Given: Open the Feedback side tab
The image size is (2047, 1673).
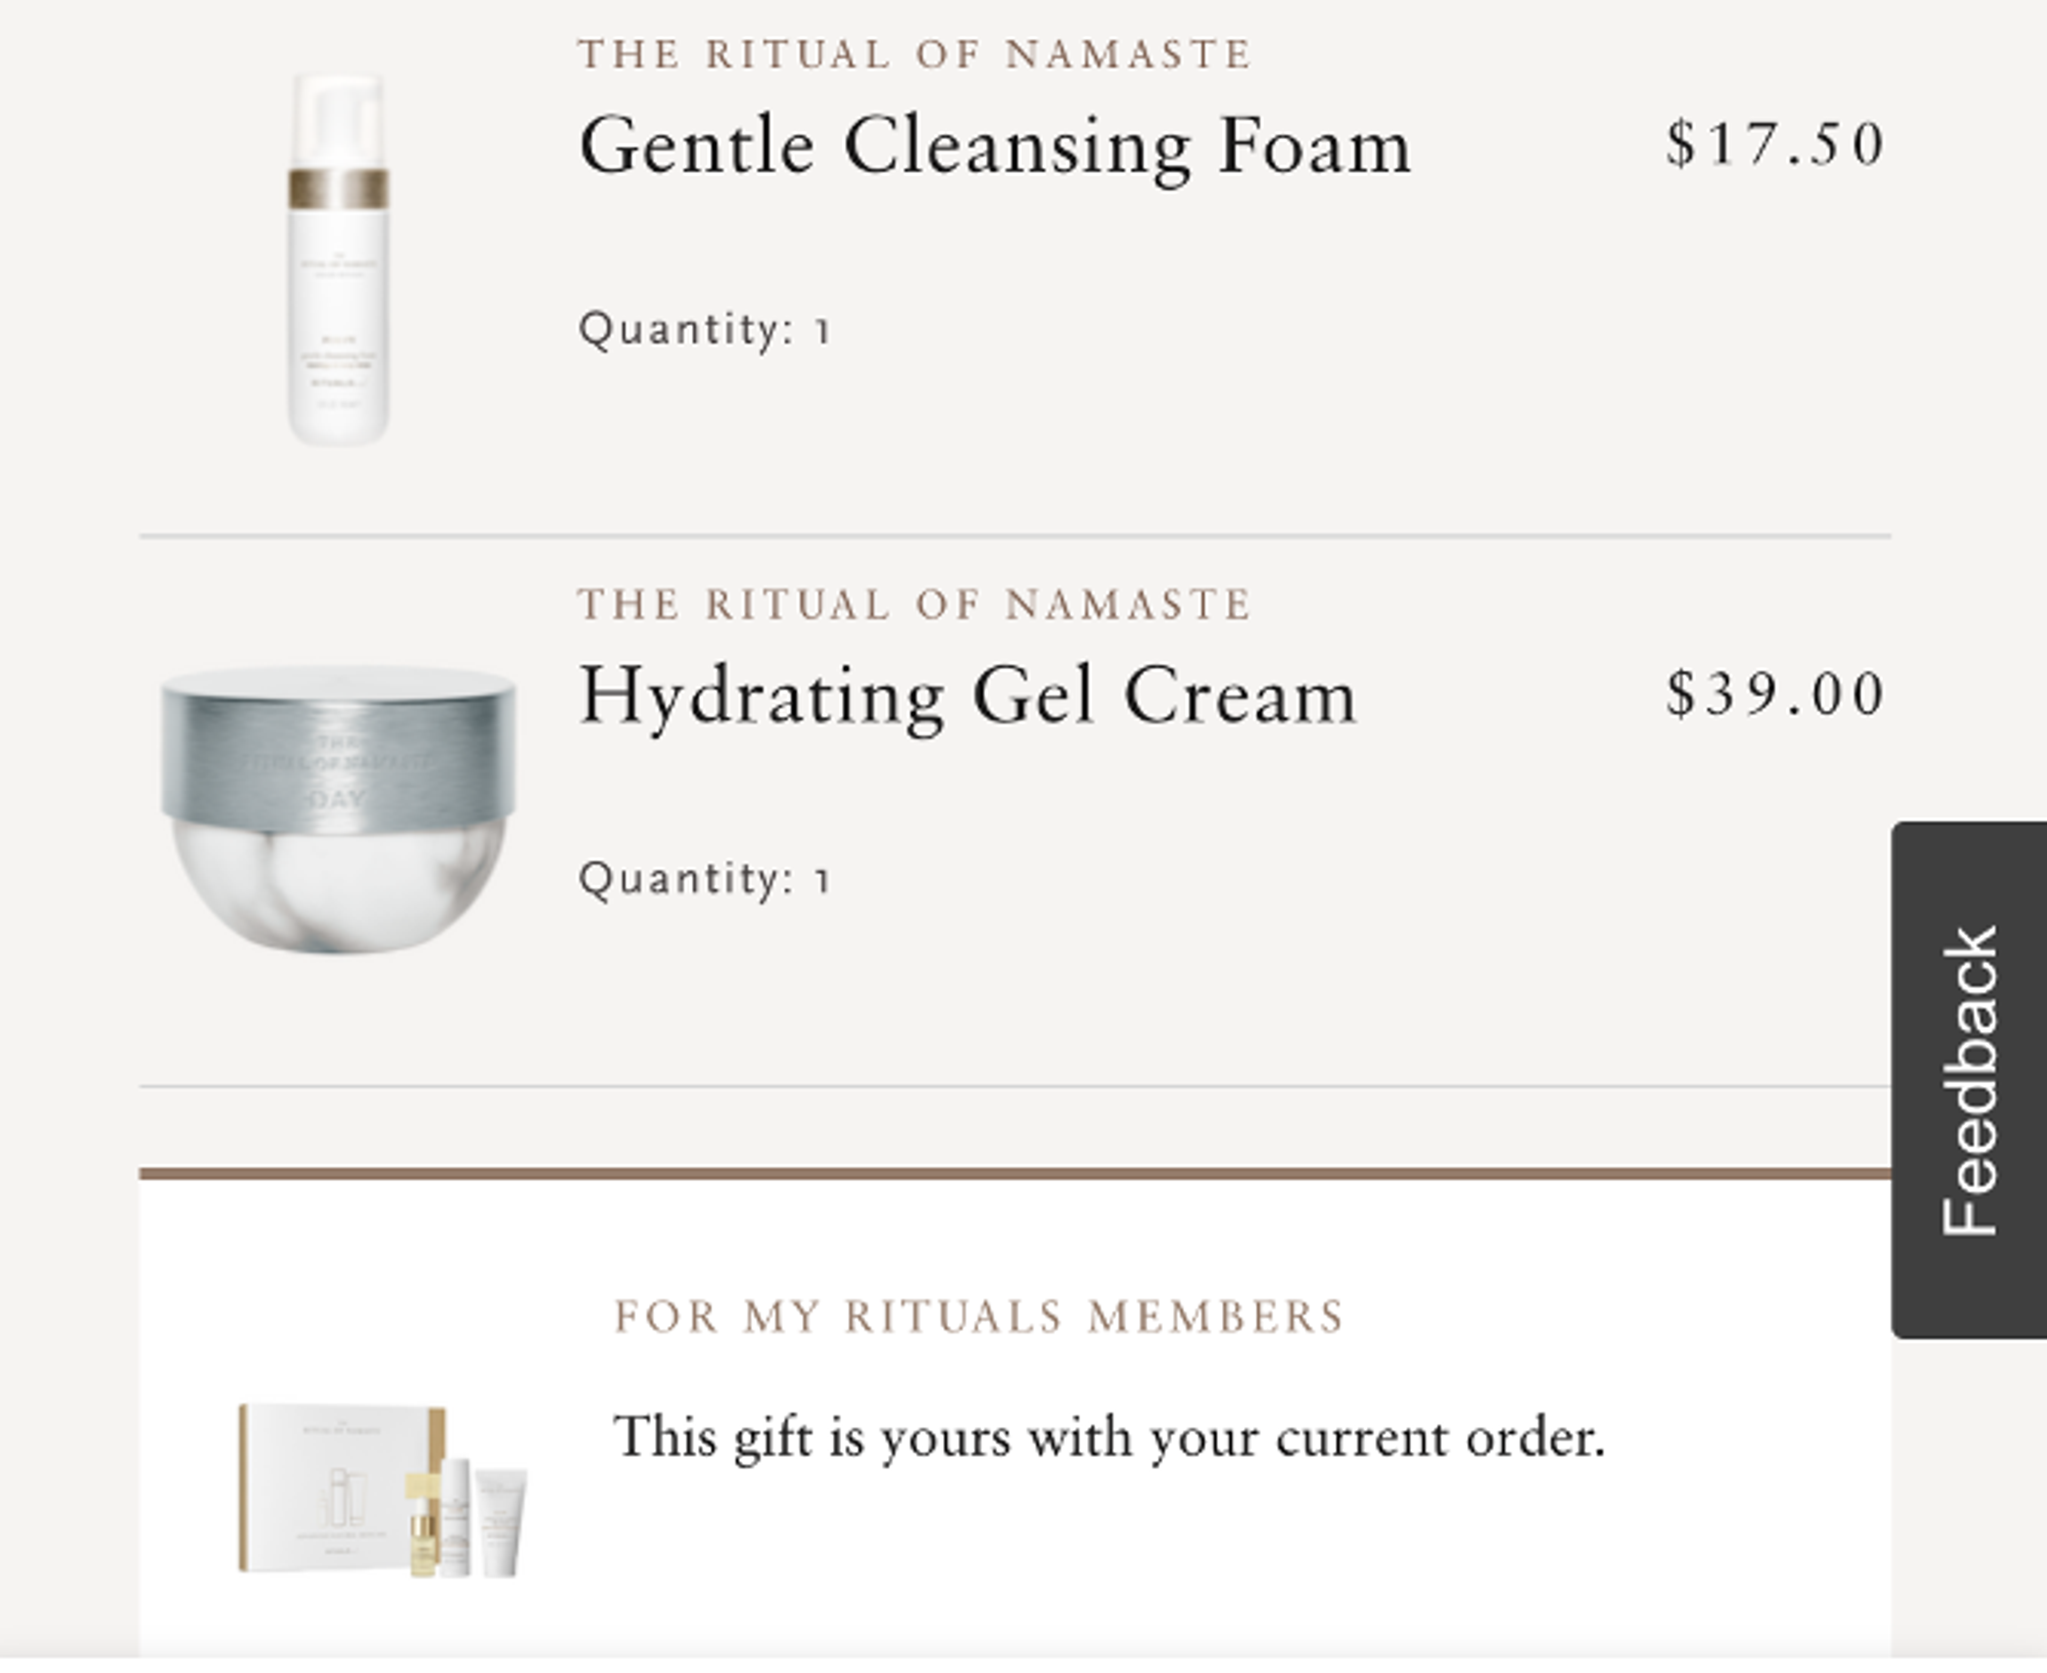Looking at the screenshot, I should click(x=1969, y=1079).
